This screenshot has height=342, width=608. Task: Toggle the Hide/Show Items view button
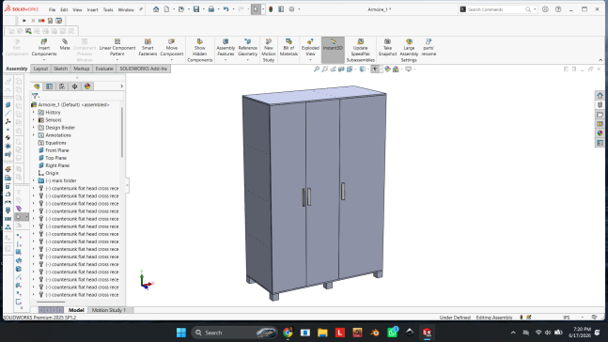click(x=375, y=69)
